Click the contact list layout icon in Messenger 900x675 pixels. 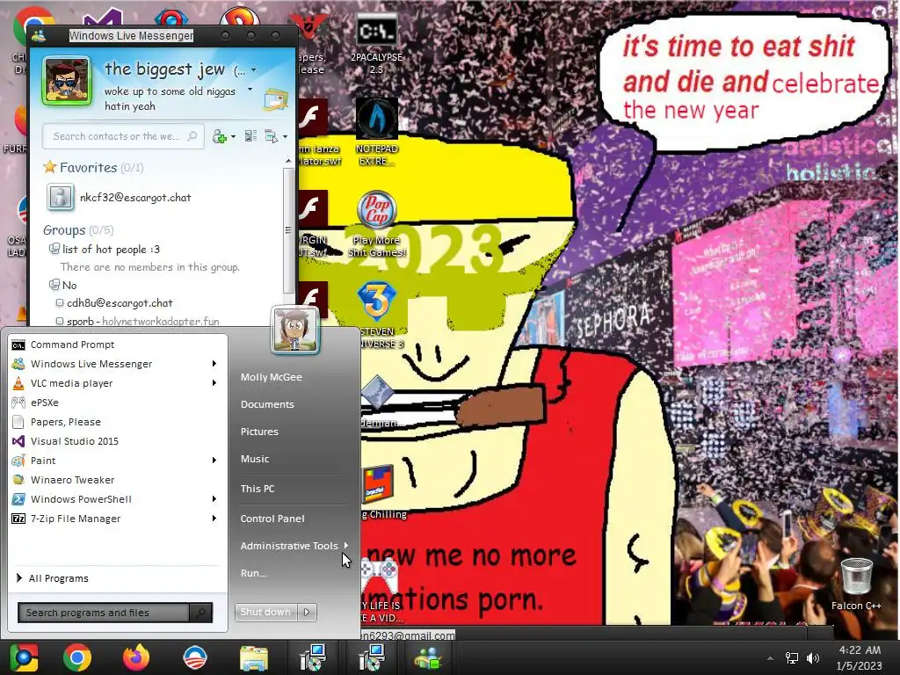(250, 136)
